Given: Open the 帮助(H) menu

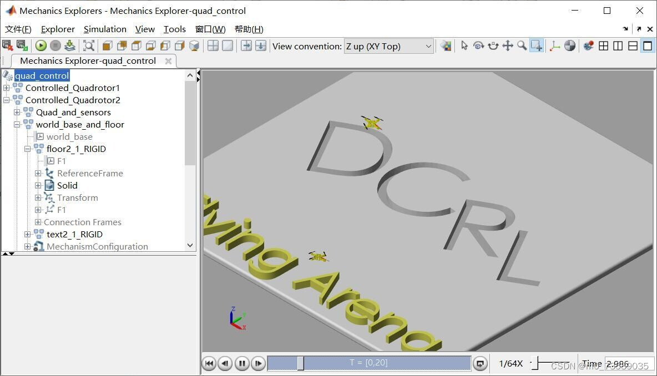Looking at the screenshot, I should point(249,29).
